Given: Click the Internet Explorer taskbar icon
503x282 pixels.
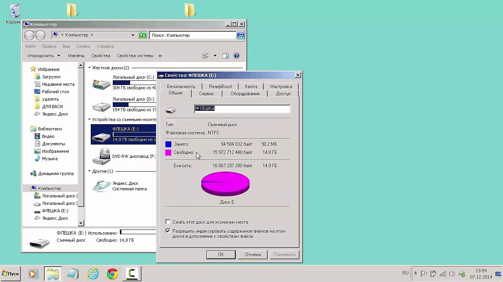Looking at the screenshot, I should point(93,274).
